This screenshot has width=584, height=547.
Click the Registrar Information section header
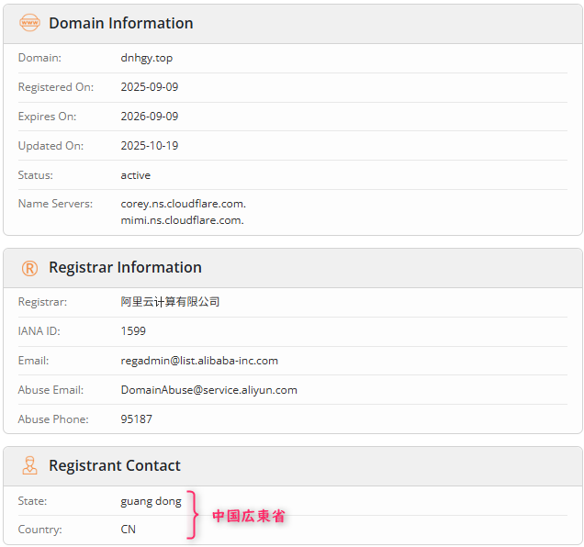125,268
